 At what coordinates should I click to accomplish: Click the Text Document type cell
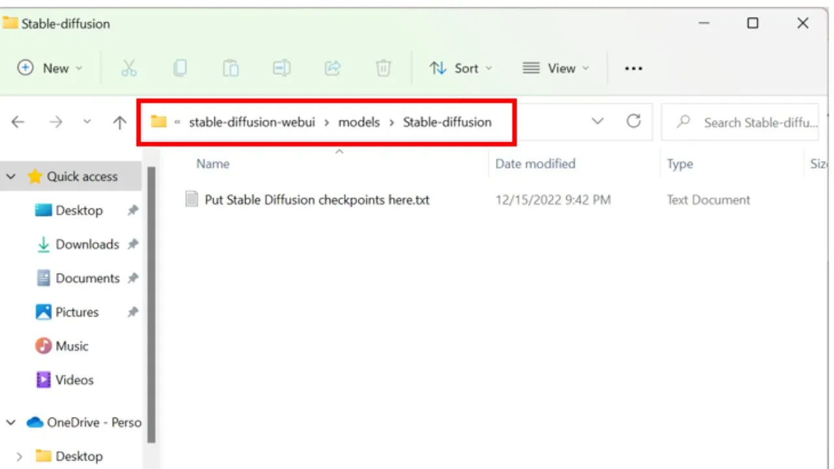click(708, 200)
